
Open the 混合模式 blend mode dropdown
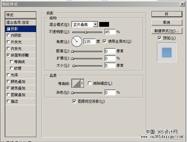tap(85, 25)
